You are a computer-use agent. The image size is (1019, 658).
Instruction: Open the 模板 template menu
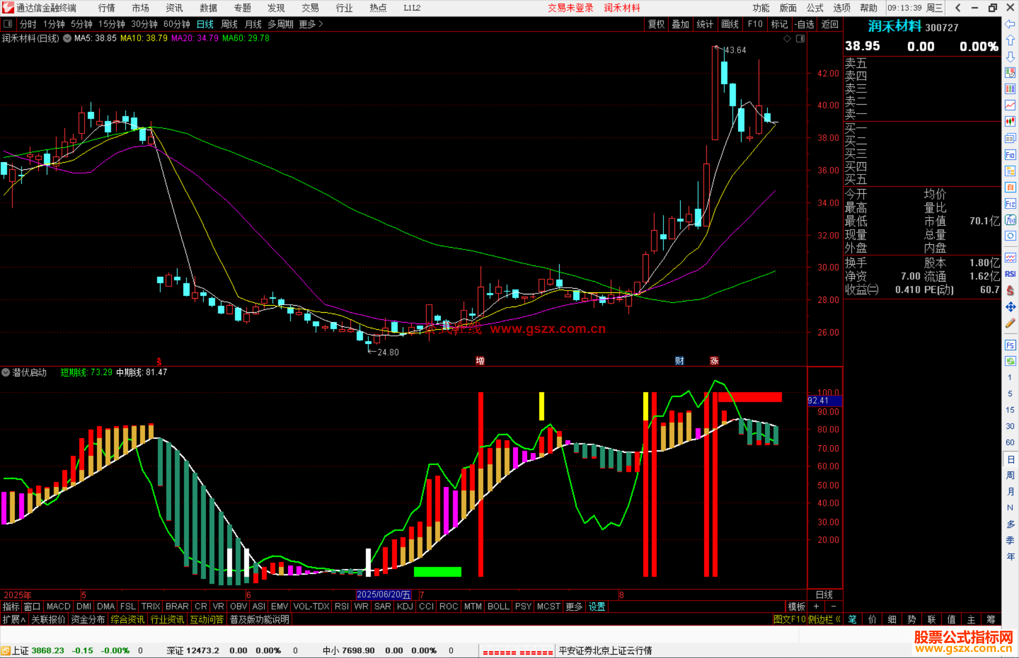[796, 607]
